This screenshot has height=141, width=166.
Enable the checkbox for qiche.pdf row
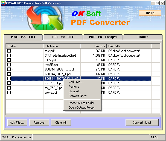(9, 93)
